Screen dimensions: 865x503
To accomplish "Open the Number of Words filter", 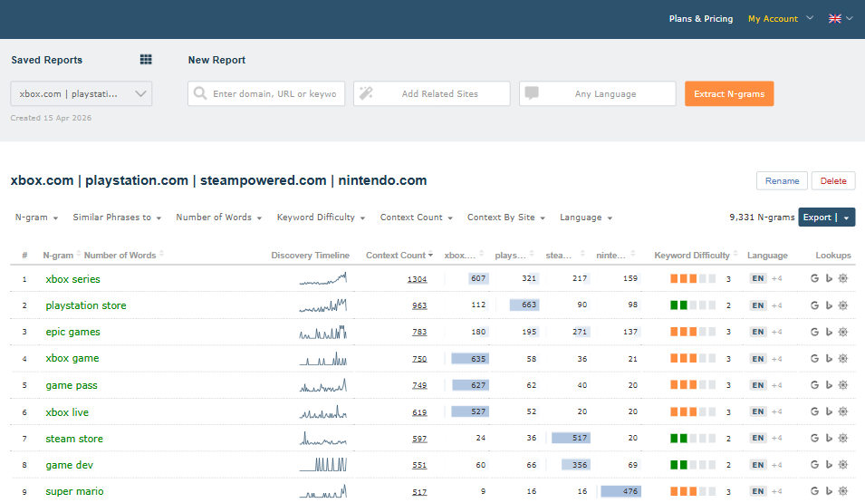I will (x=219, y=218).
